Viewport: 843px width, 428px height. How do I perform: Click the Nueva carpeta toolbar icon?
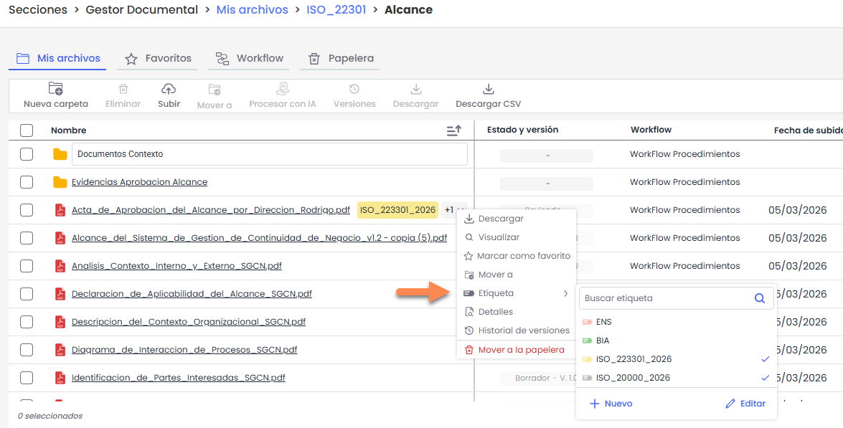pos(55,90)
